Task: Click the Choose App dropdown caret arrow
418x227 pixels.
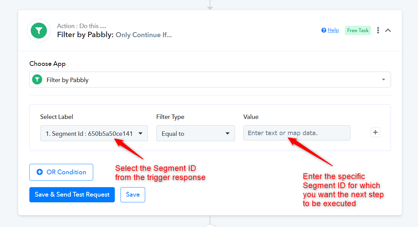Action: tap(384, 80)
